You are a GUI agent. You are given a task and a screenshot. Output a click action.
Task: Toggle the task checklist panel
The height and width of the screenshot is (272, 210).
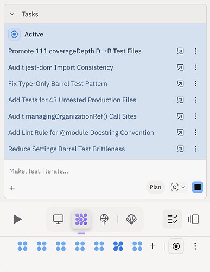click(x=172, y=219)
